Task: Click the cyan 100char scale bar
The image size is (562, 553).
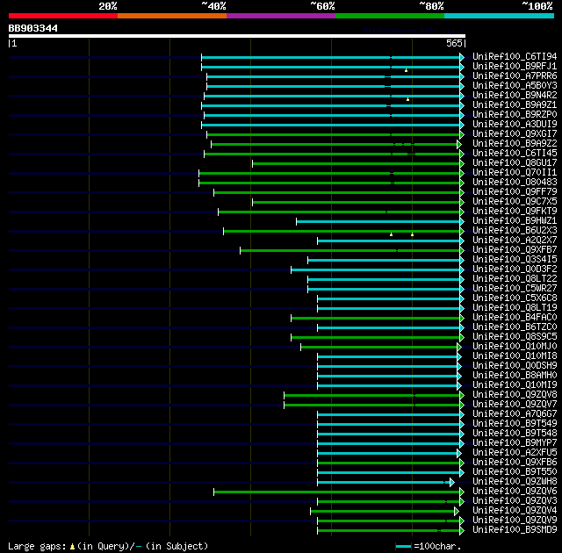Action: pos(403,547)
